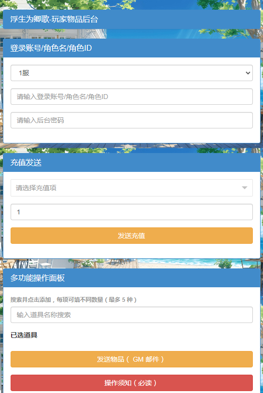Image resolution: width=263 pixels, height=393 pixels.
Task: Click 发送物品 (GM 邮件) button
Action: (x=131, y=359)
